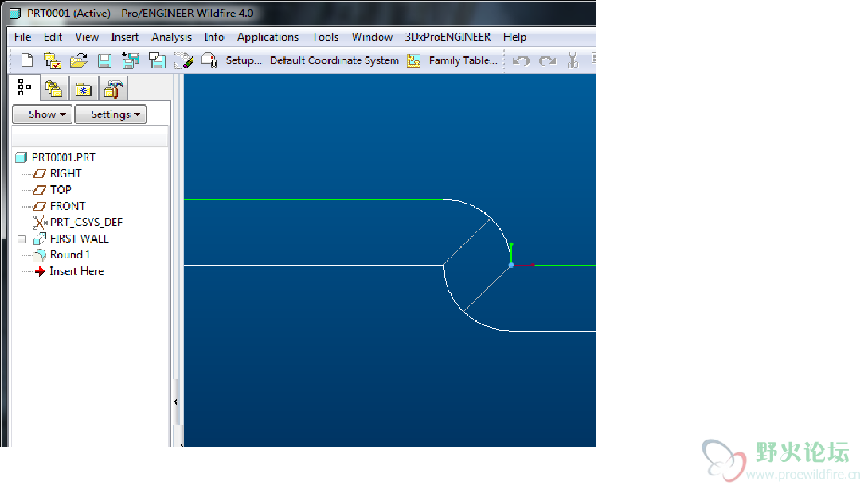The width and height of the screenshot is (868, 489).
Task: Save the model with the floppy icon
Action: pyautogui.click(x=104, y=60)
